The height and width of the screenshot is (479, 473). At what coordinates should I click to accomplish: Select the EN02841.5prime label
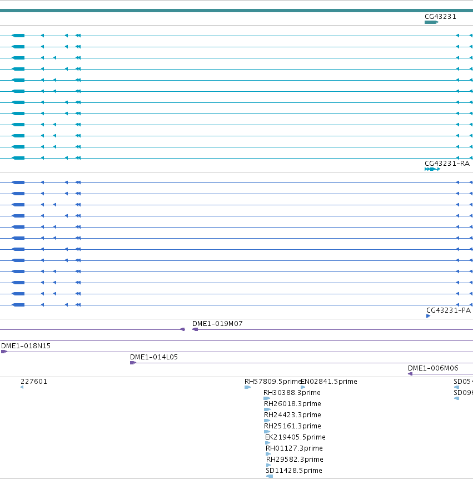[x=329, y=382]
